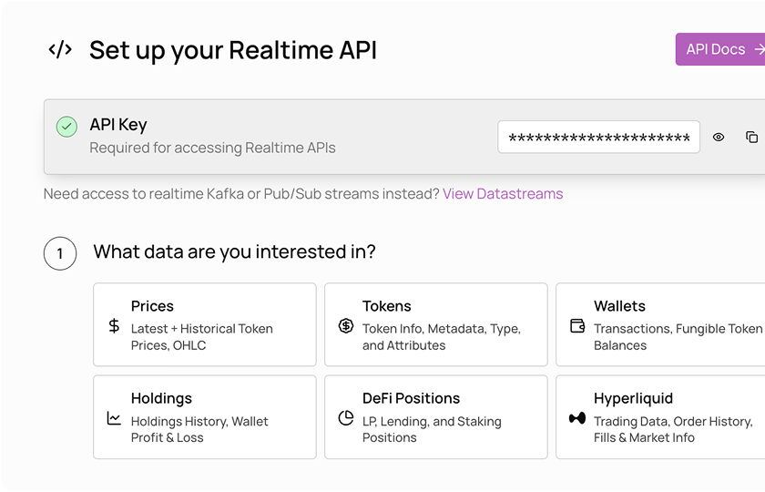The width and height of the screenshot is (765, 492).
Task: Click the pie chart DeFi Positions icon
Action: (x=346, y=418)
